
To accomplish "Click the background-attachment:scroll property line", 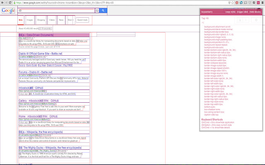I will point(217,27).
